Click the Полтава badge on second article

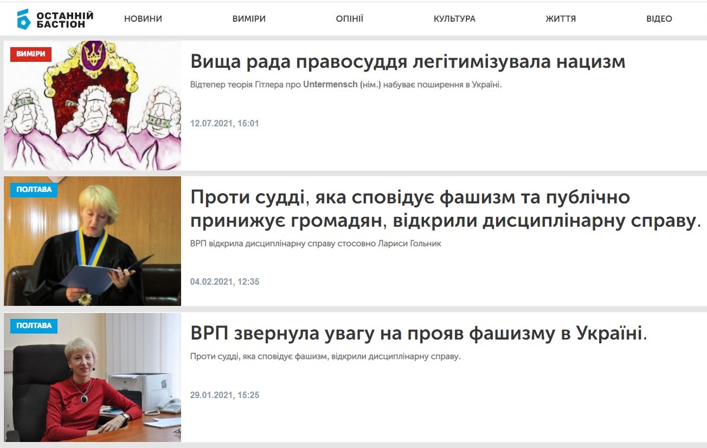tap(34, 190)
